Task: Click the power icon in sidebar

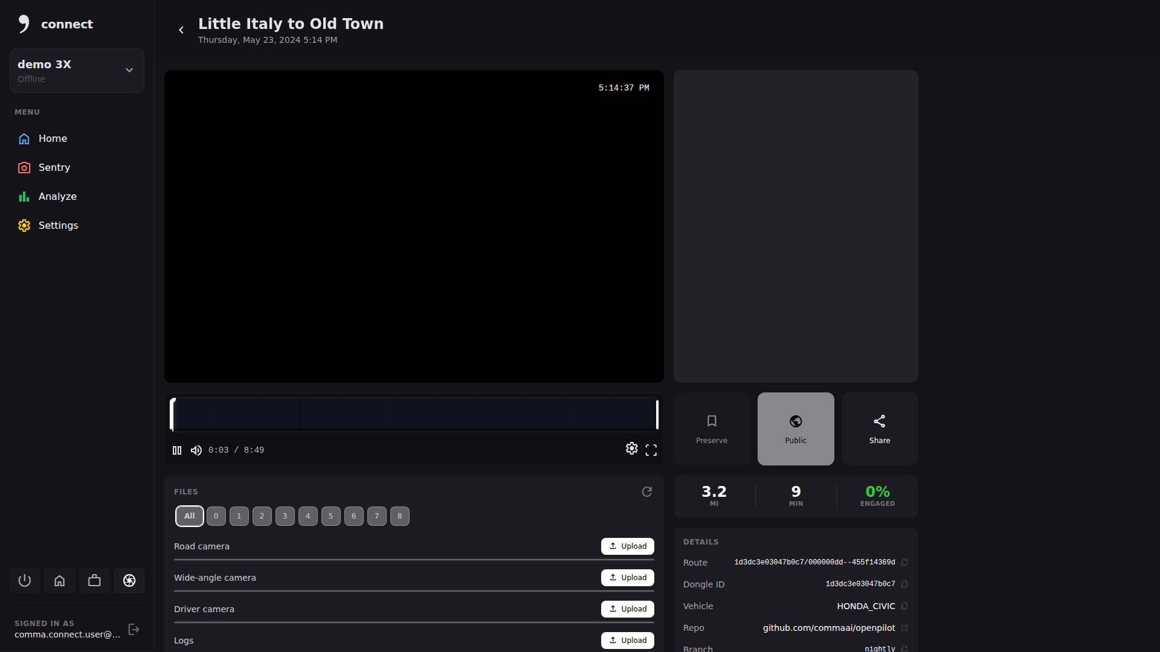Action: pyautogui.click(x=25, y=581)
